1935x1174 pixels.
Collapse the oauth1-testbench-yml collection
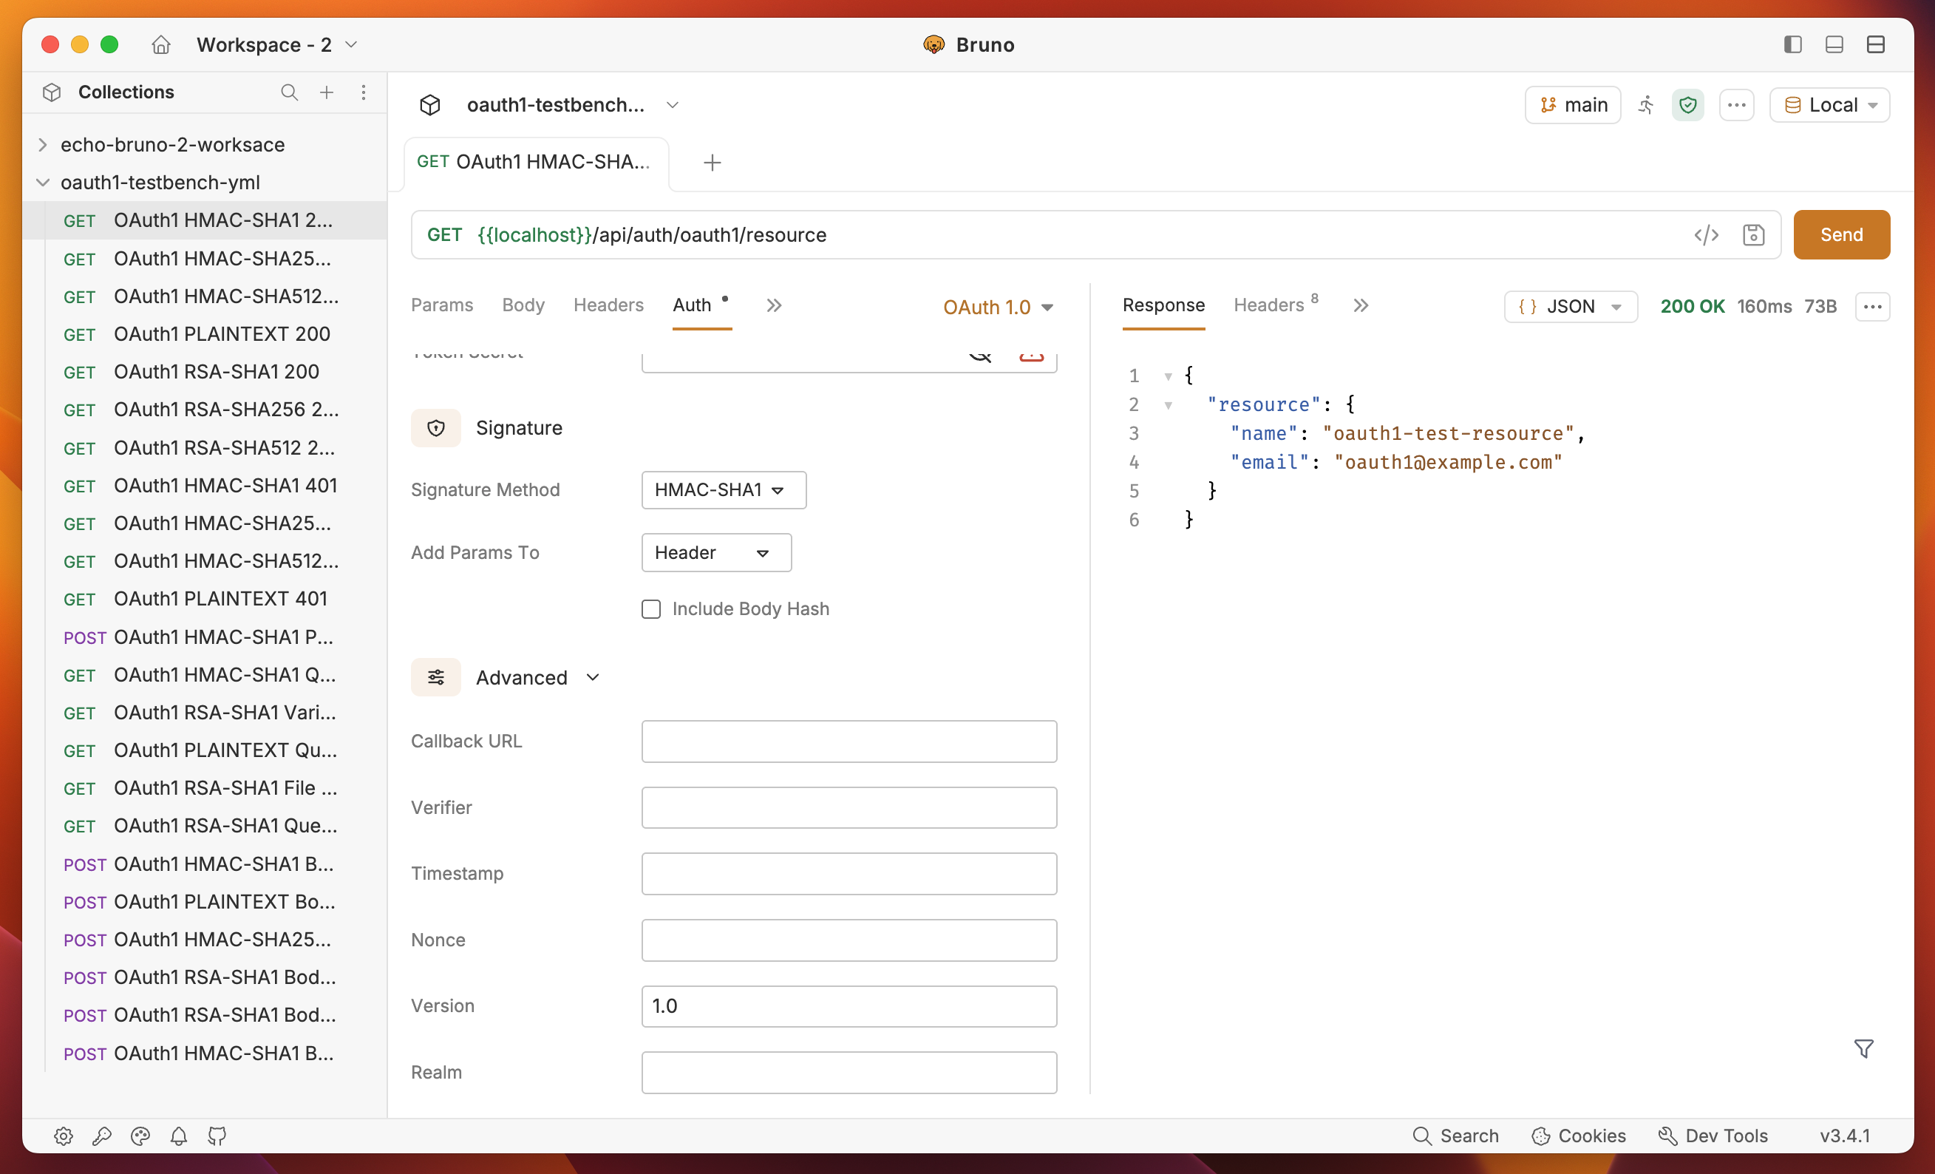[42, 182]
